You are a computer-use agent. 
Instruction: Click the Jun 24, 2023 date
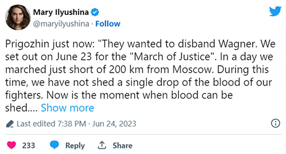pos(115,123)
